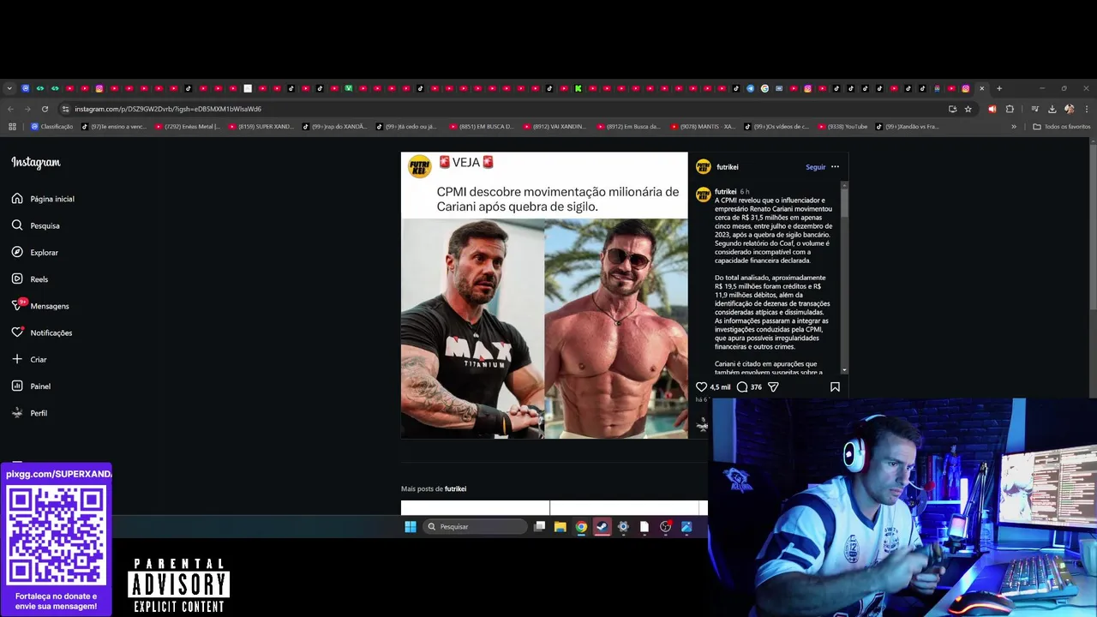Image resolution: width=1097 pixels, height=617 pixels.
Task: Go to Perfil in the sidebar
Action: pos(29,413)
